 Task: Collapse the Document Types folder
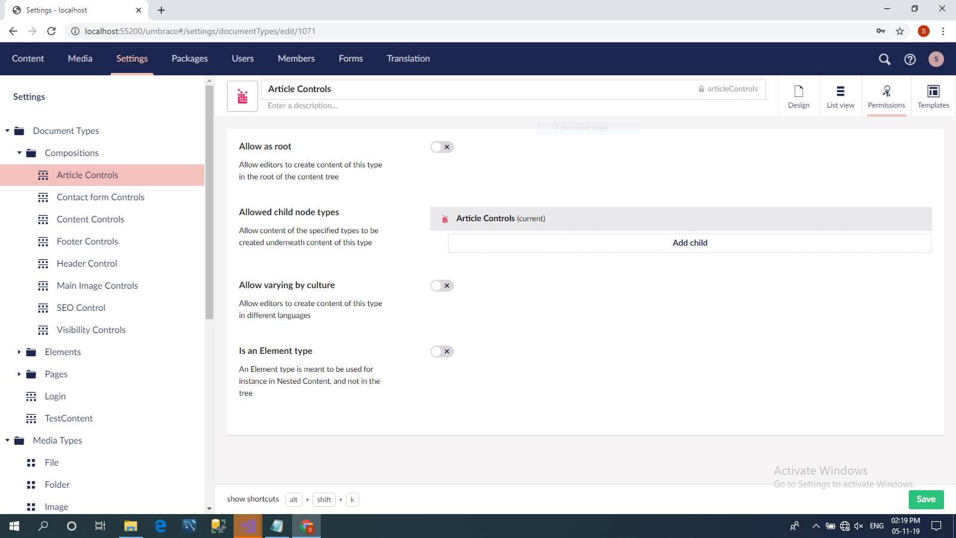click(7, 131)
